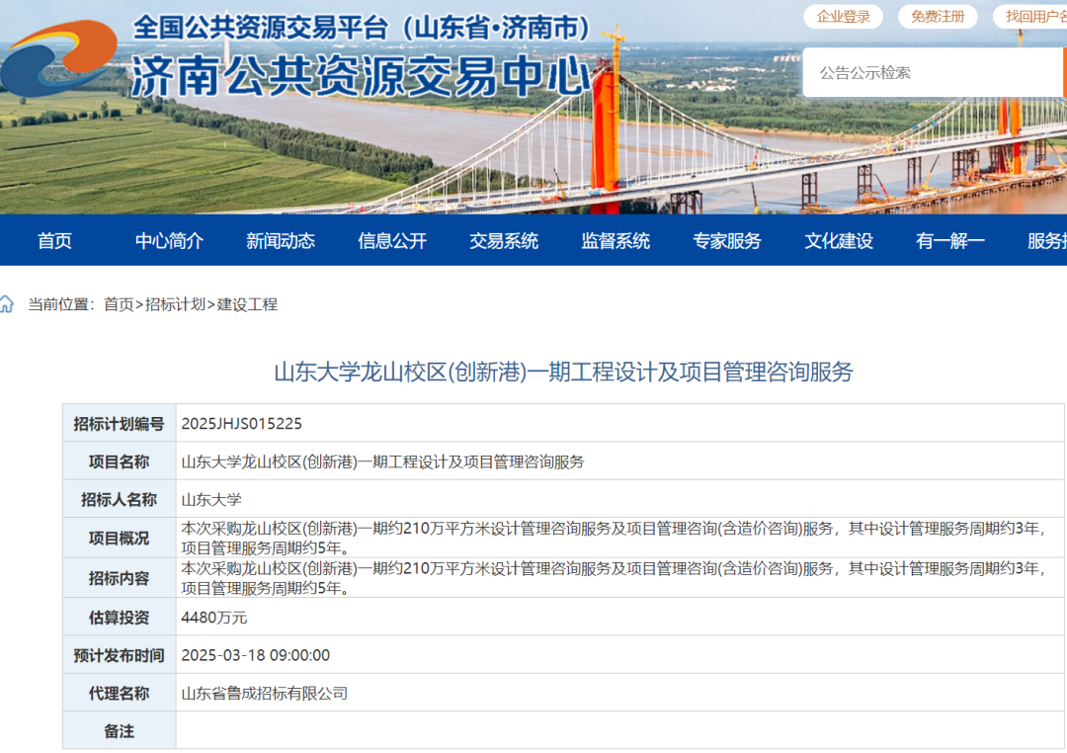Click the 代理名称 row label

coord(120,693)
